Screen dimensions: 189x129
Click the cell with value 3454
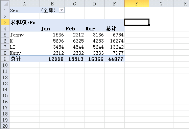point(52,47)
